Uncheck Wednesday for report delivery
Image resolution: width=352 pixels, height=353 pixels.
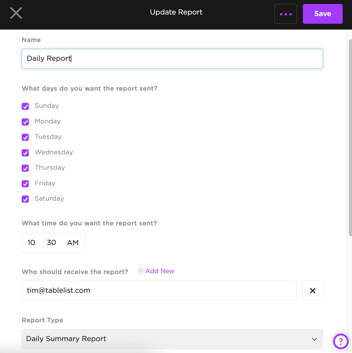pos(25,153)
